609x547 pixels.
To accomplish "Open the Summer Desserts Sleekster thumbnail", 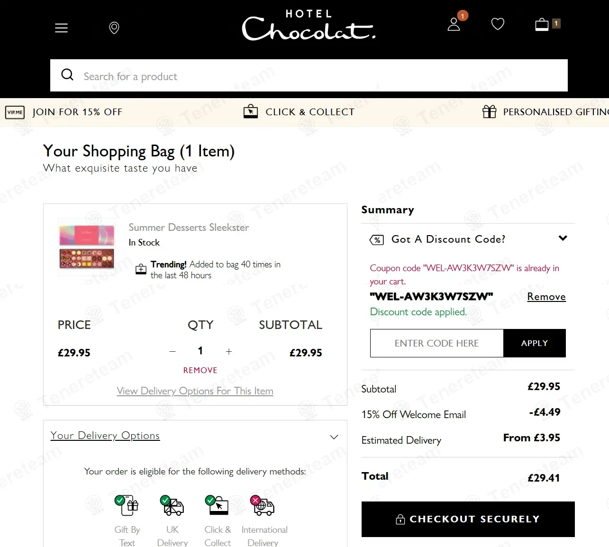I will [87, 247].
